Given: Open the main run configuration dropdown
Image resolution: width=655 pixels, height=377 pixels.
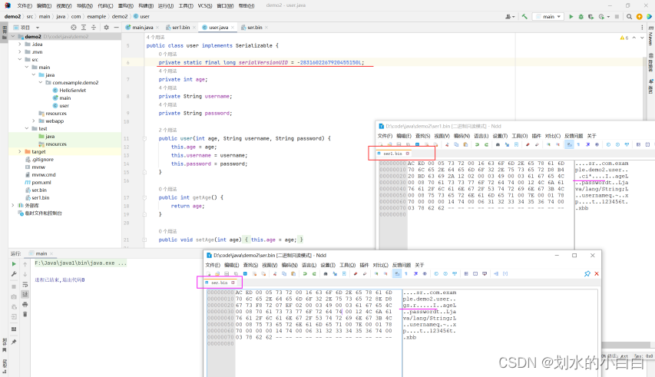Looking at the screenshot, I should pos(548,17).
